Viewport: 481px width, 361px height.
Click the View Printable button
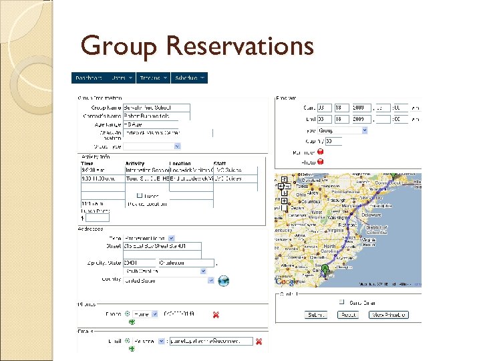click(x=389, y=315)
